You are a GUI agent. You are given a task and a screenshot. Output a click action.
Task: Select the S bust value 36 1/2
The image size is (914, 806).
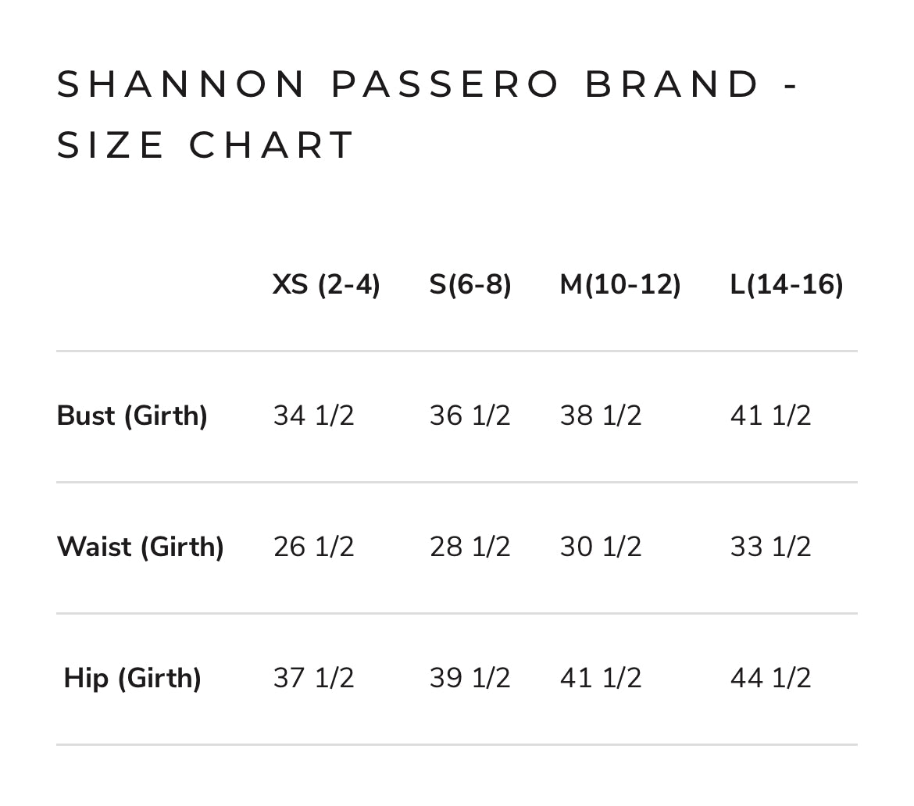pos(469,415)
